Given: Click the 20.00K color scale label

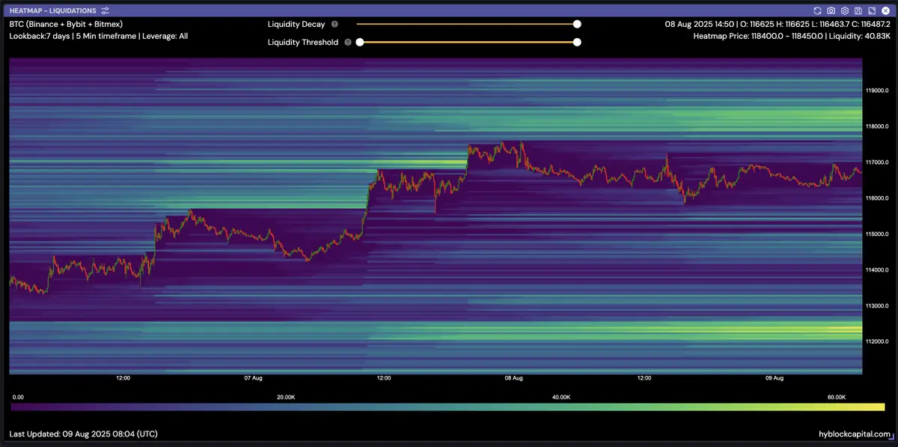Looking at the screenshot, I should click(x=286, y=397).
